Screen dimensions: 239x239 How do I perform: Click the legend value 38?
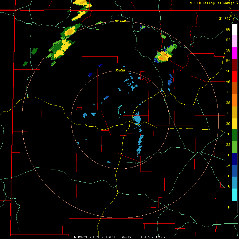(228, 103)
